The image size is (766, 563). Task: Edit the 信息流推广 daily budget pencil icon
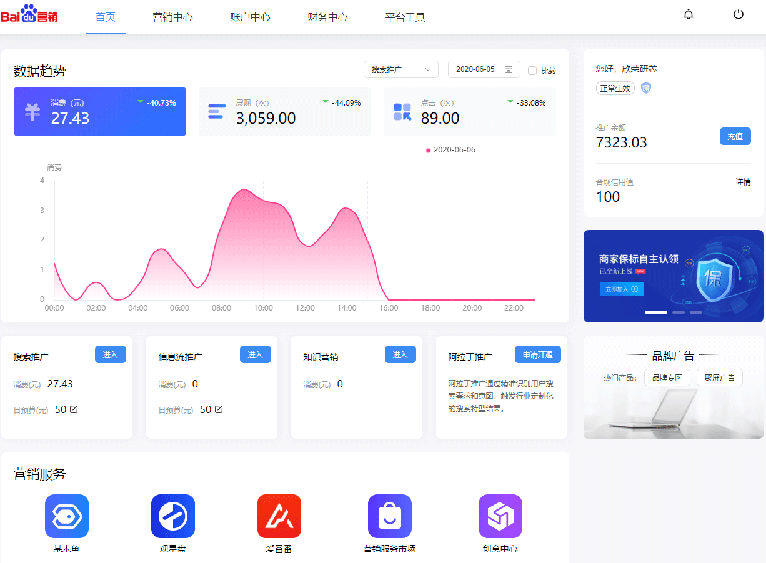pyautogui.click(x=219, y=409)
